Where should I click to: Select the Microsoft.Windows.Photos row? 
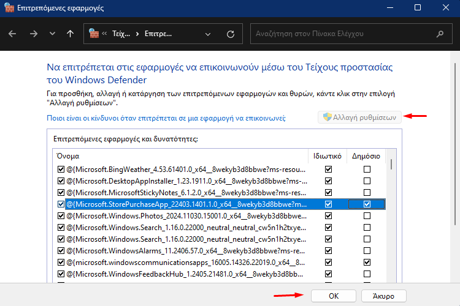pyautogui.click(x=186, y=216)
